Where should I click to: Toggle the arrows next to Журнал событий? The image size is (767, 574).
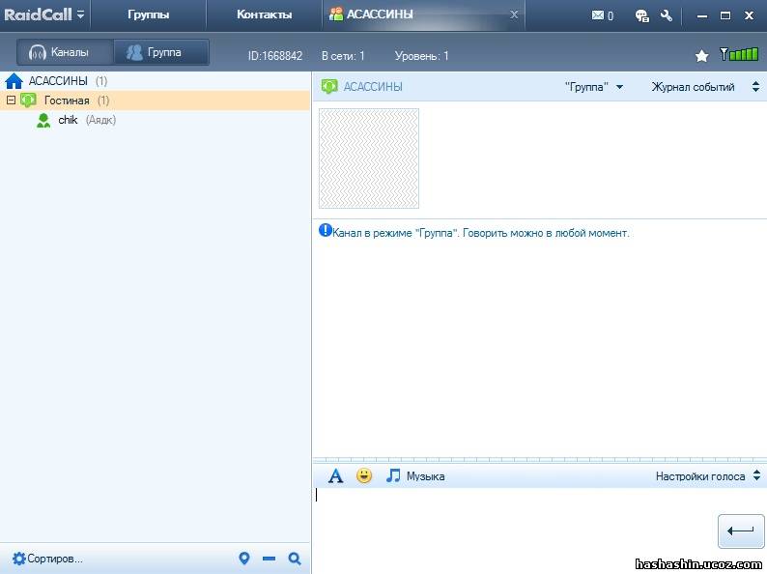[755, 87]
